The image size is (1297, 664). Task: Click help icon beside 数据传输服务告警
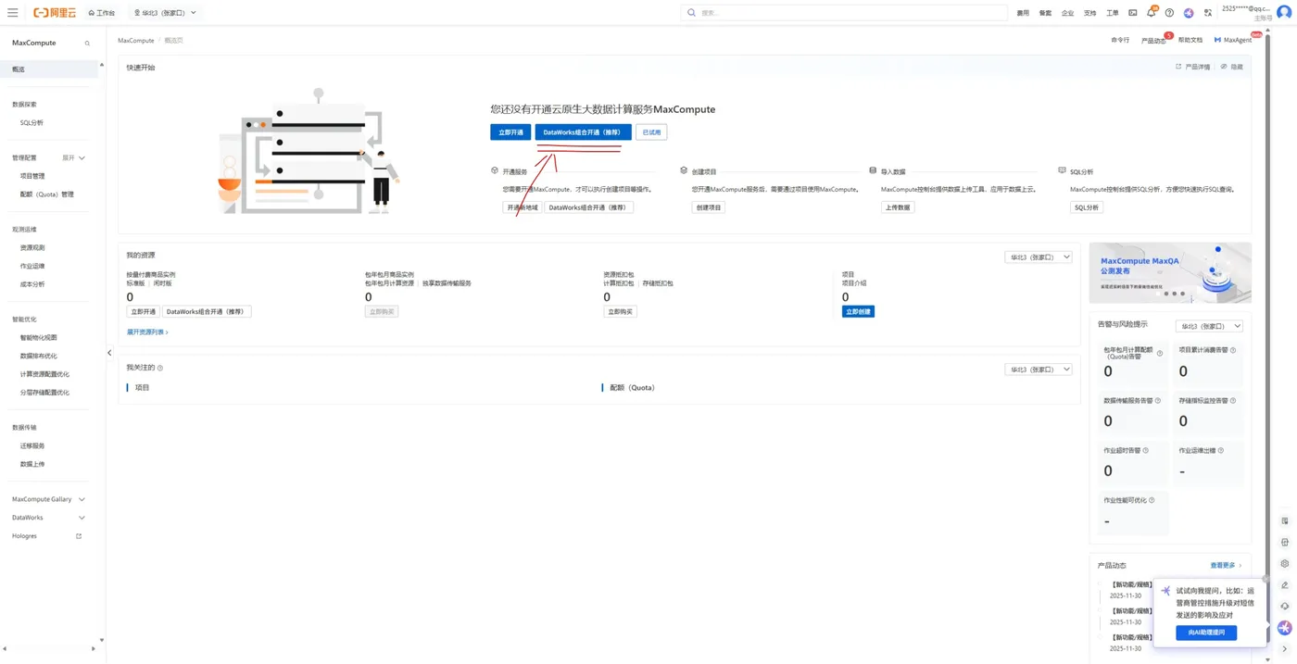click(1158, 401)
